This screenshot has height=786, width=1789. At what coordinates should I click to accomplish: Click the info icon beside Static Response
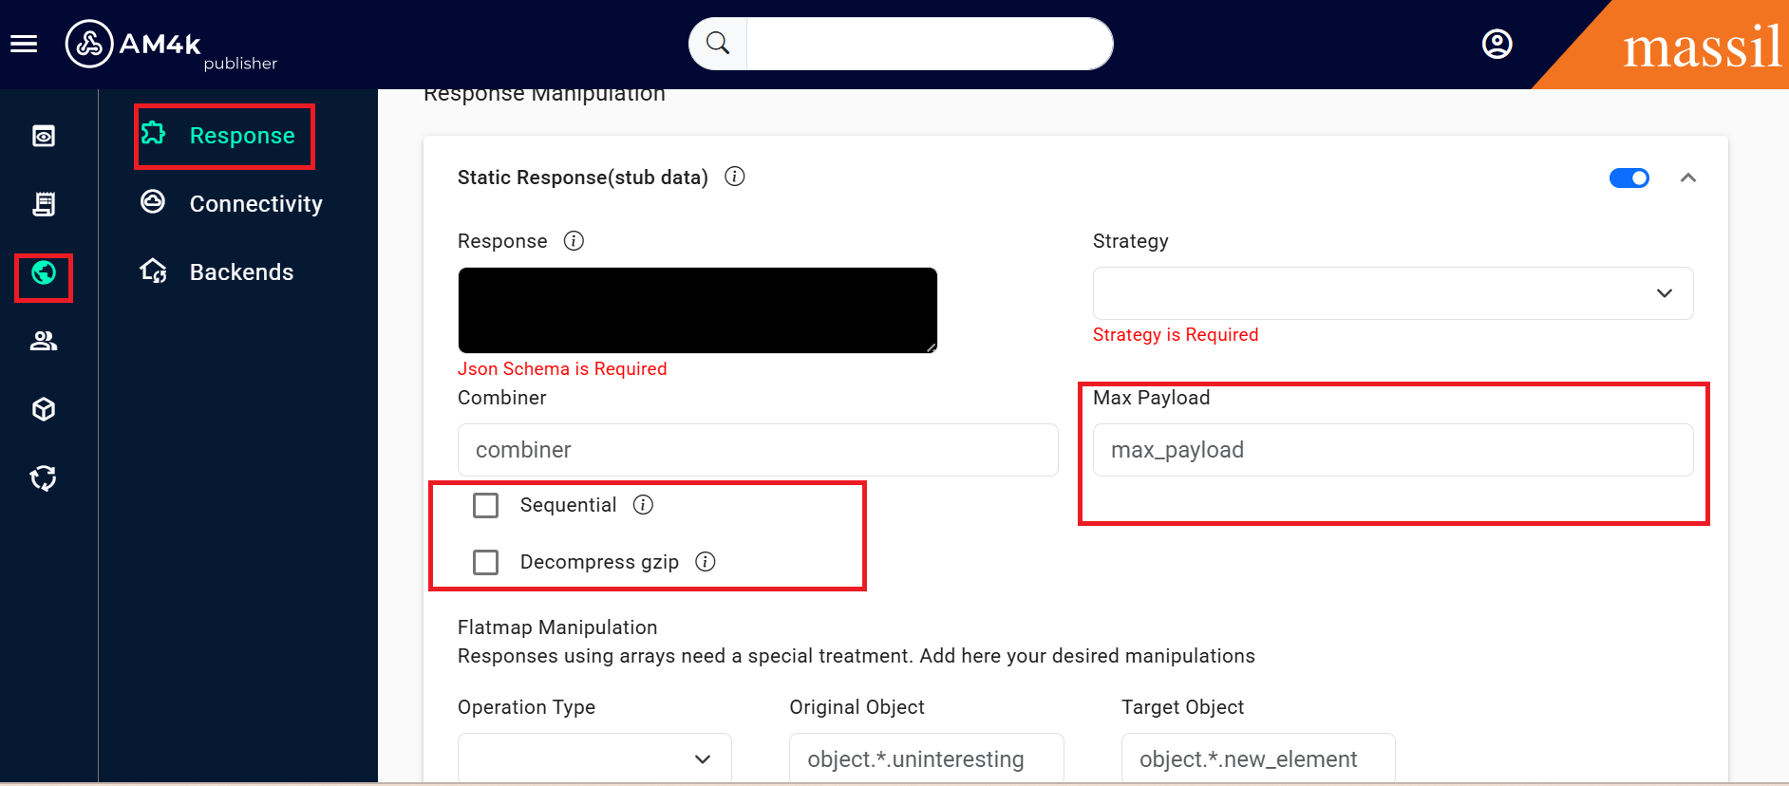[x=734, y=177]
